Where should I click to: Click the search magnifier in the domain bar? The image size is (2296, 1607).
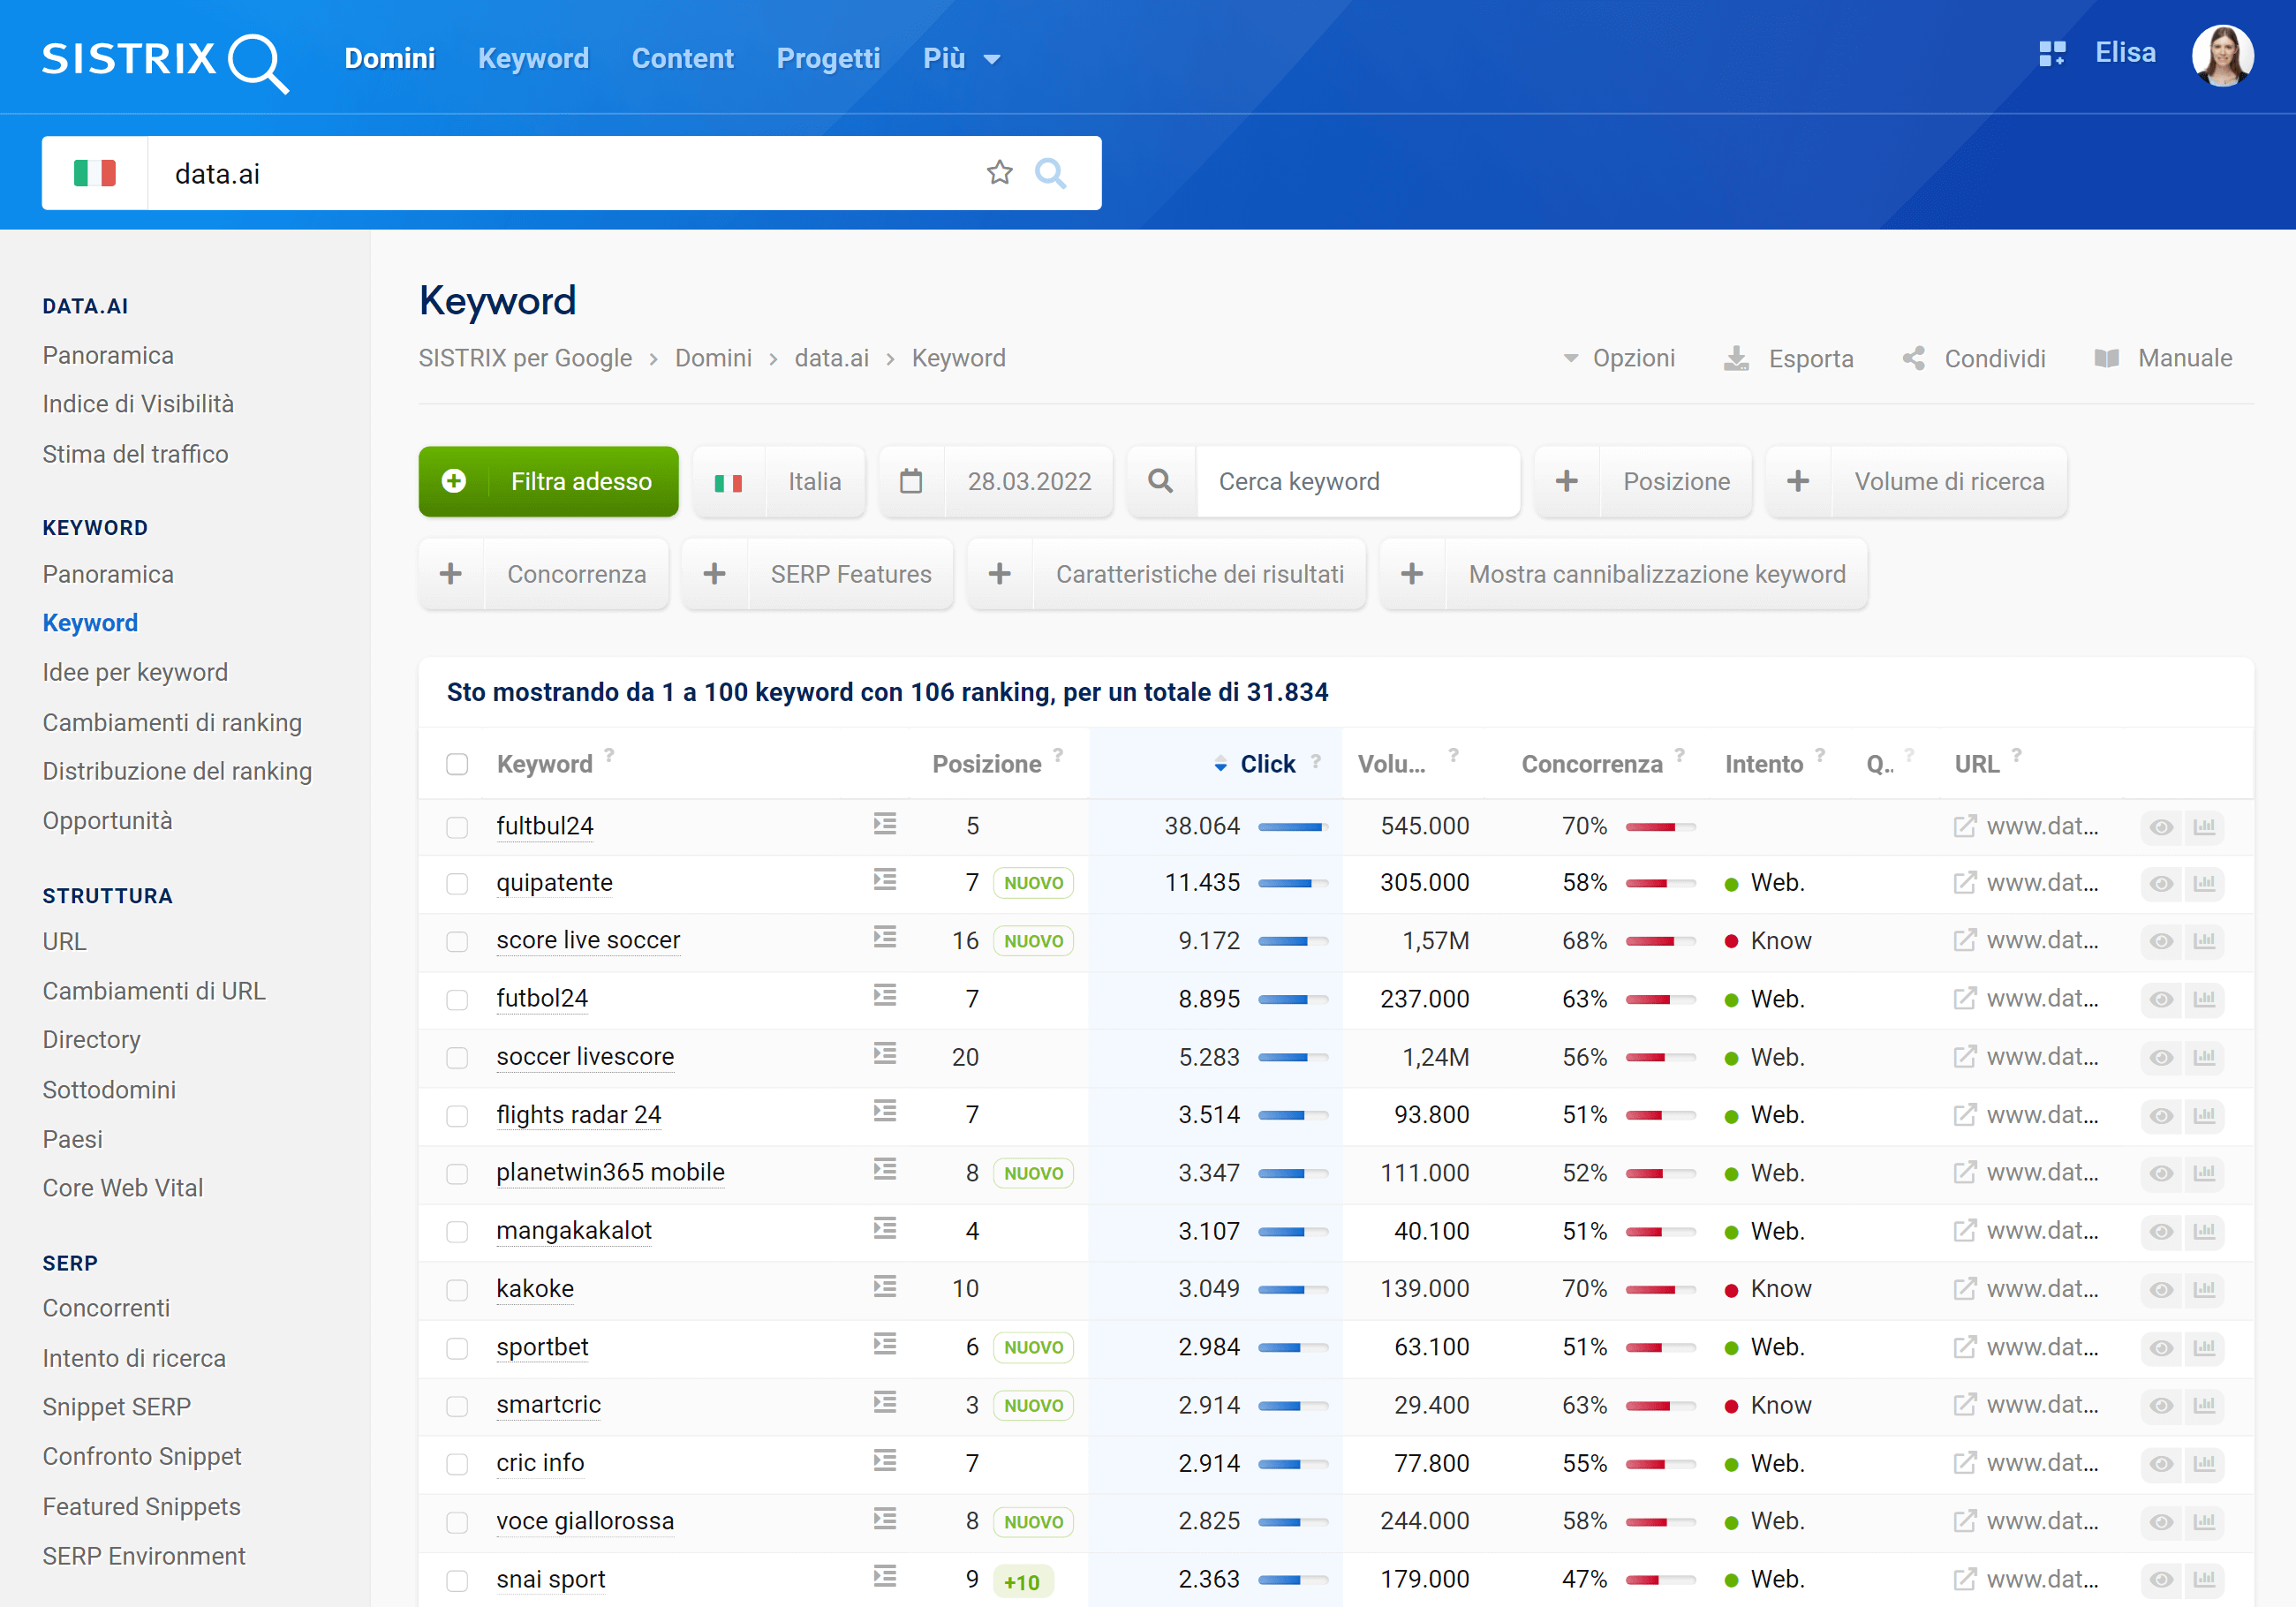point(1050,173)
